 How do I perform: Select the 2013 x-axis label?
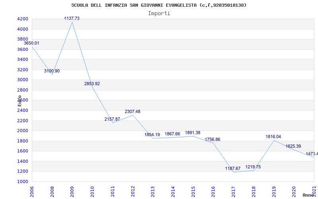[153, 191]
